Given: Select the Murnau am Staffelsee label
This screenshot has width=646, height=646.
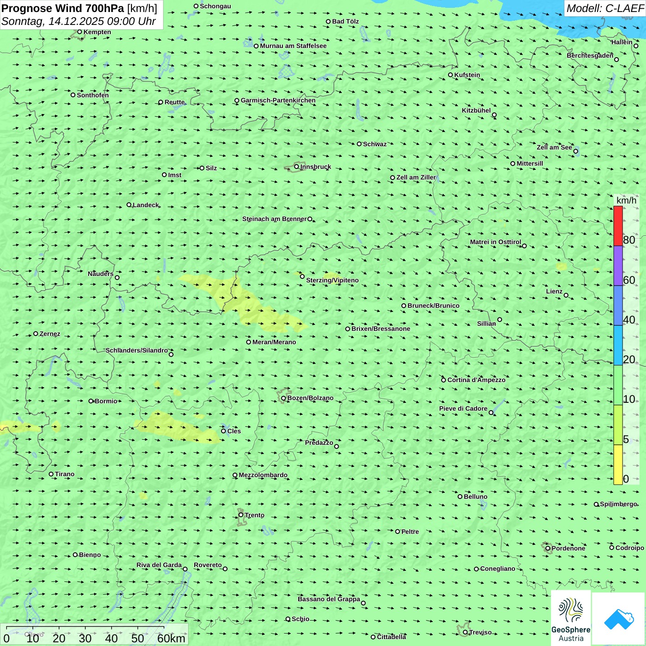Looking at the screenshot, I should [x=293, y=46].
